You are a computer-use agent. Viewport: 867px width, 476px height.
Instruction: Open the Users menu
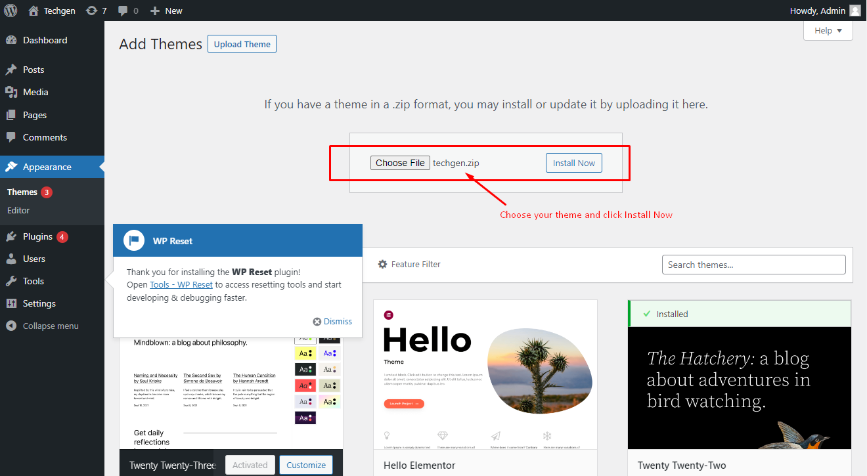(52, 259)
